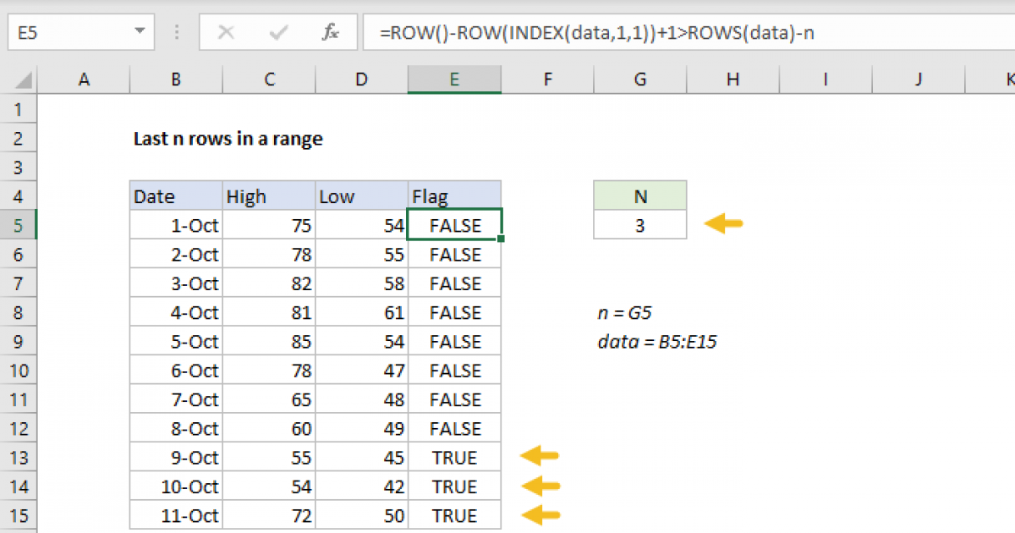Expand the Name Box dropdown arrow

click(x=140, y=33)
